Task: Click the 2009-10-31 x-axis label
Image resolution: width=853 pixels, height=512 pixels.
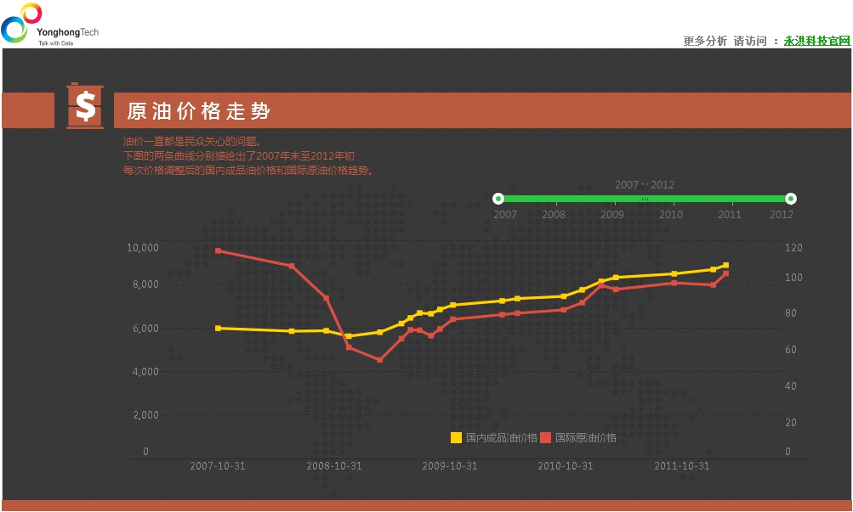Action: click(x=450, y=466)
